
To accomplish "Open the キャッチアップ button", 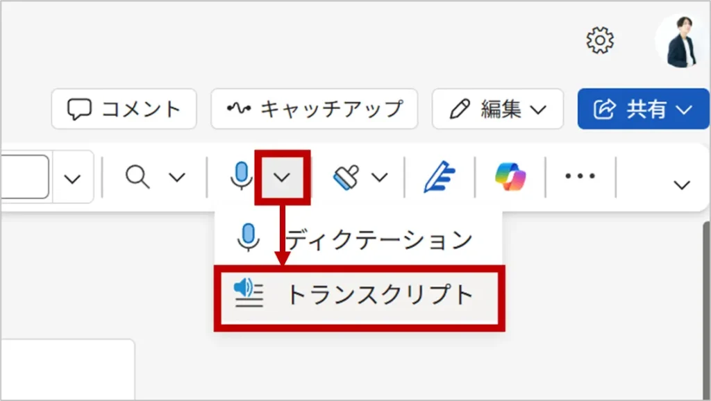I will click(x=315, y=109).
